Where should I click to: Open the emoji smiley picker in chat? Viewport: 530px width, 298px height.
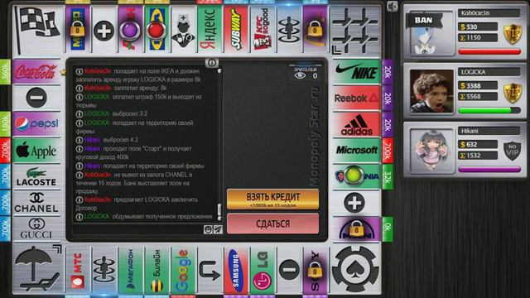click(208, 229)
